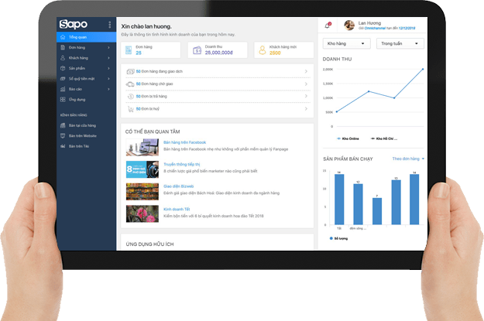
Task: Toggle the Kho Hồ Chí legend series
Action: click(x=383, y=138)
